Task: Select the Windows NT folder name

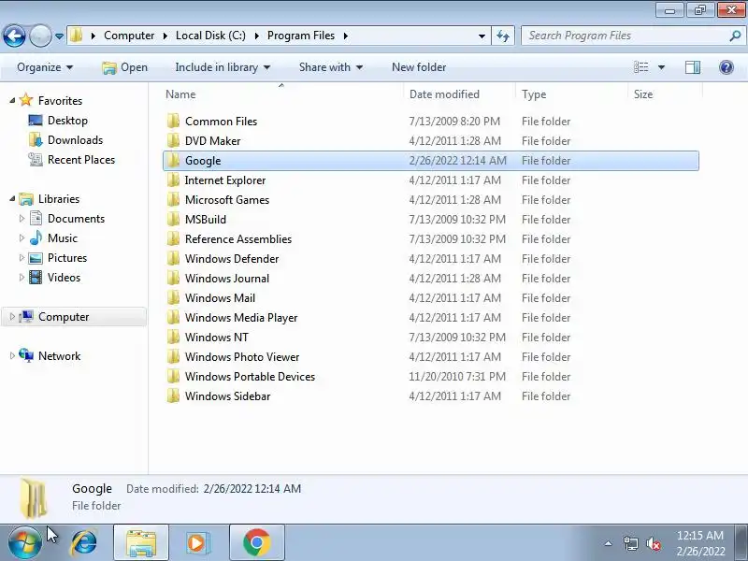Action: [x=217, y=338]
